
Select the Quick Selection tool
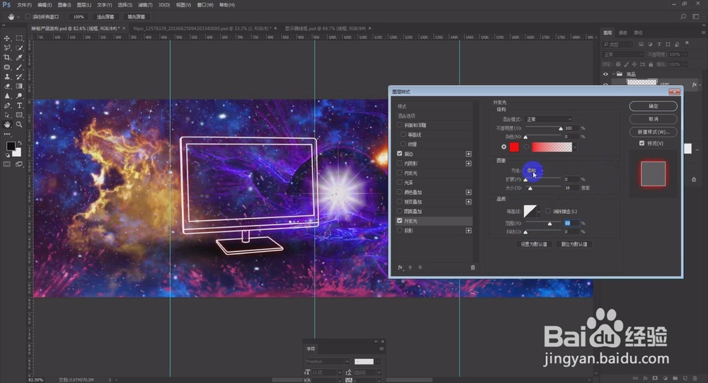pos(19,48)
